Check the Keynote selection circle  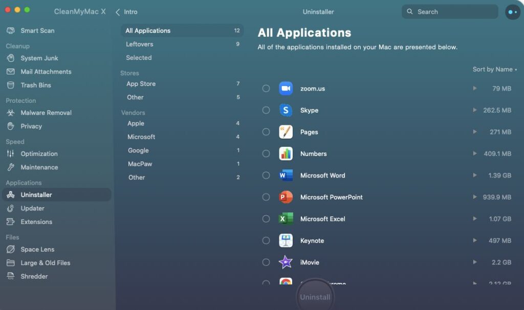(266, 240)
